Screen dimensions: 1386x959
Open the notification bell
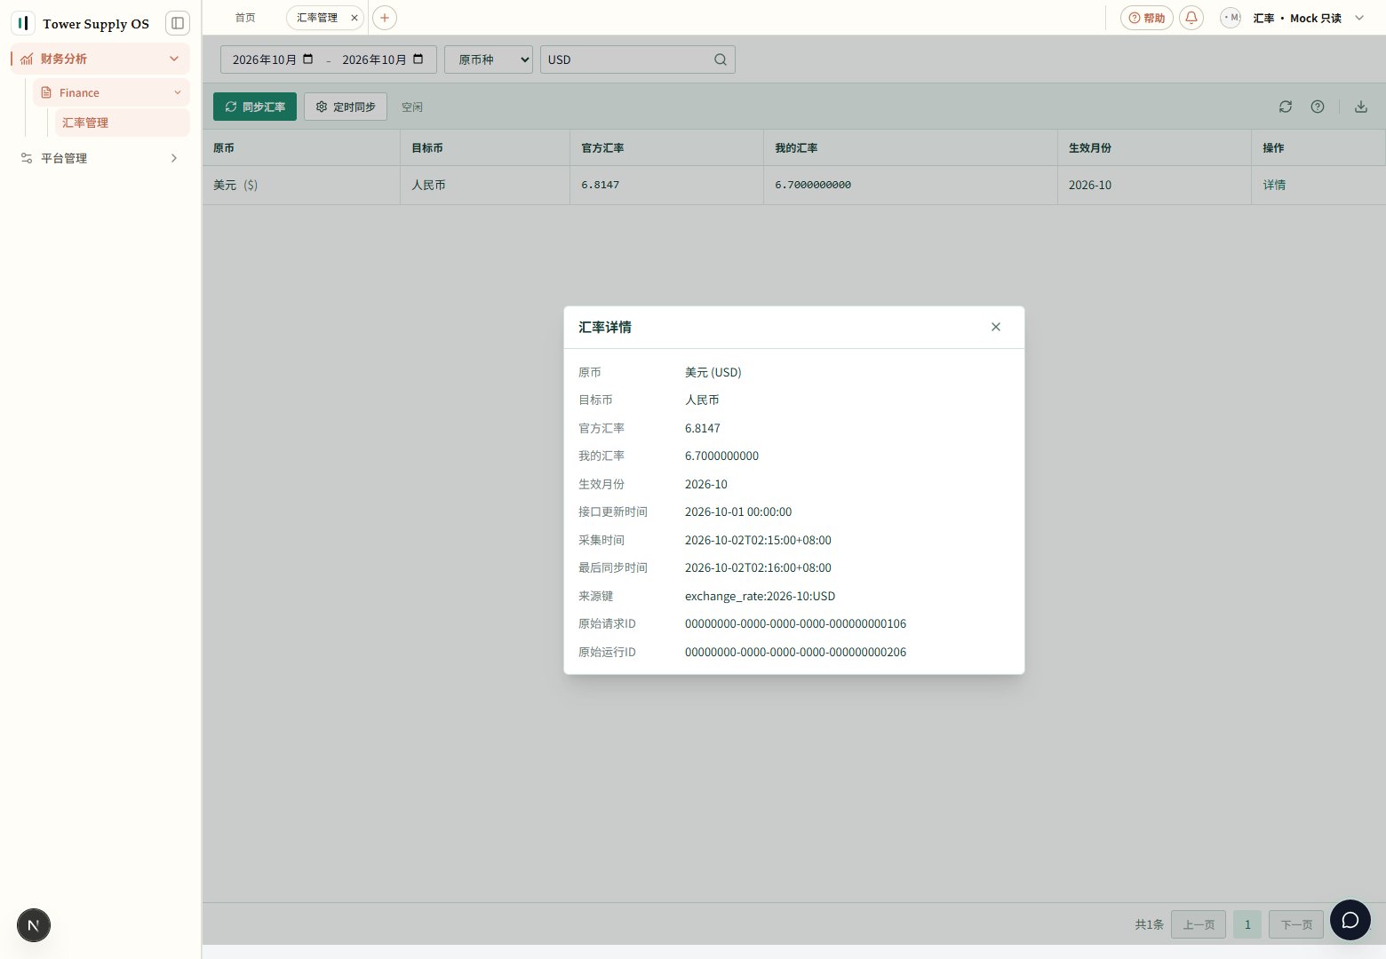click(1191, 18)
